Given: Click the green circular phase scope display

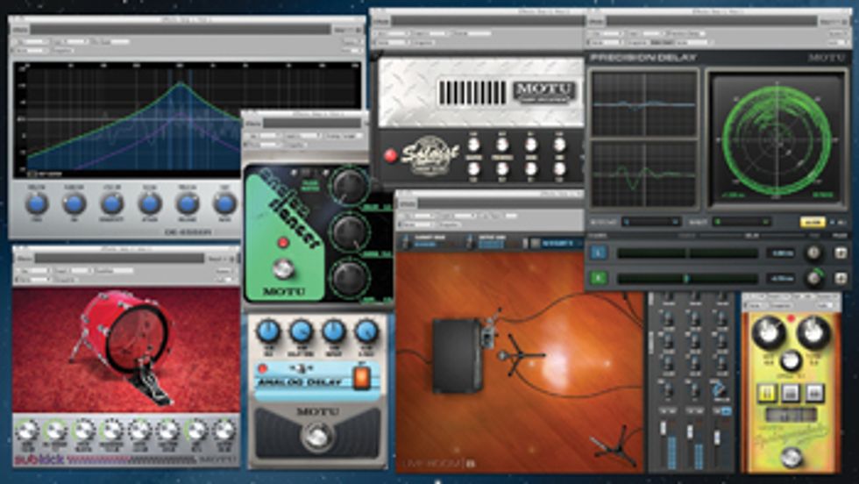Looking at the screenshot, I should [777, 140].
